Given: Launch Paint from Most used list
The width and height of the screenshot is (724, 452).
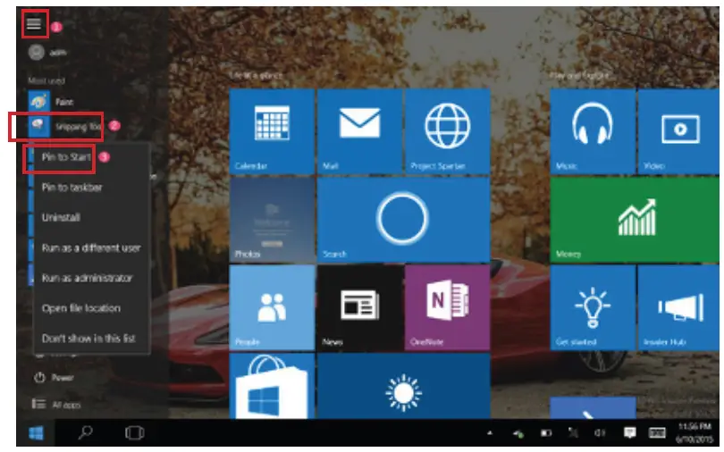Looking at the screenshot, I should [51, 102].
